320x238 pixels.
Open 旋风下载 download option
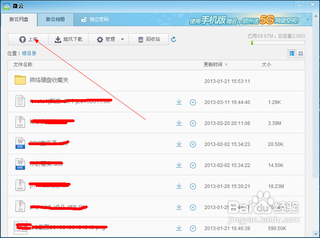(68, 39)
